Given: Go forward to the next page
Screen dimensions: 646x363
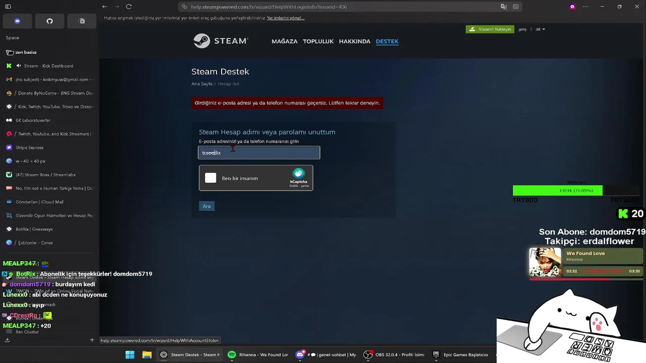Looking at the screenshot, I should click(117, 7).
